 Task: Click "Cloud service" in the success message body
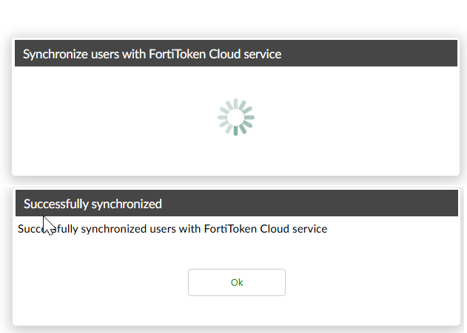294,229
